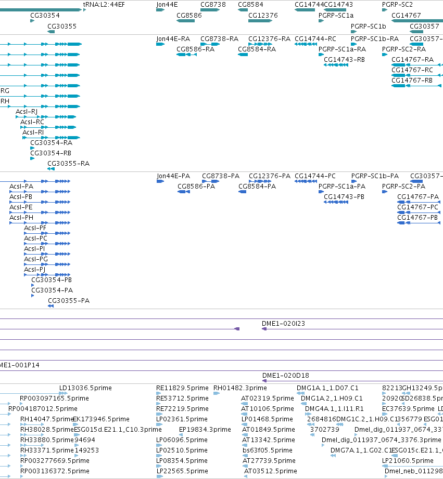
Task: Click the tRNA:L2:44EF gene label
Action: [x=104, y=5]
